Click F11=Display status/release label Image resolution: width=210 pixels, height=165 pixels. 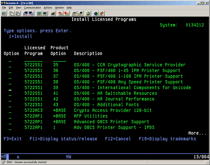tap(63, 139)
